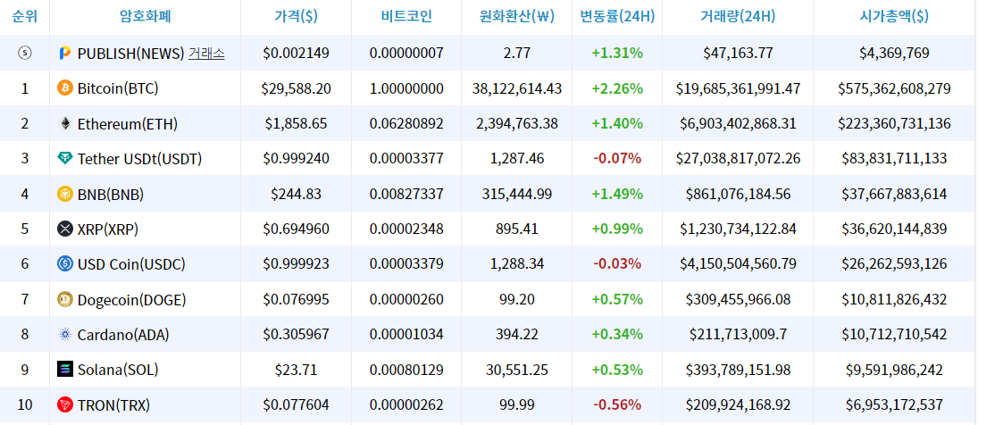The height and width of the screenshot is (425, 995).
Task: Select Dogecoin volume $309,455,966.08
Action: click(738, 299)
